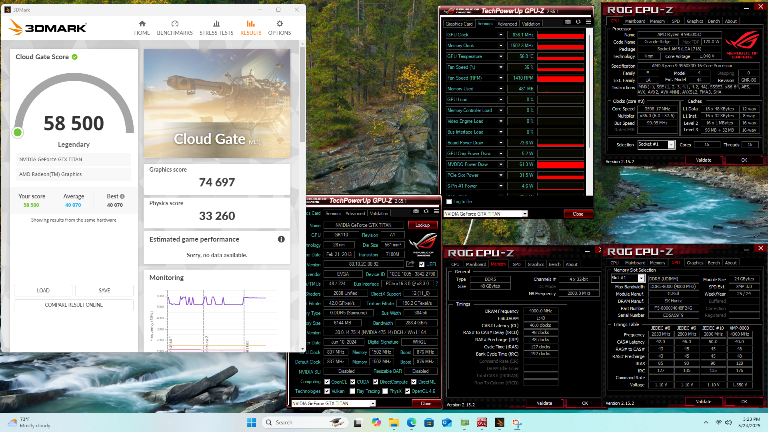Expand GPU Clock sensor dropdown

pos(501,35)
